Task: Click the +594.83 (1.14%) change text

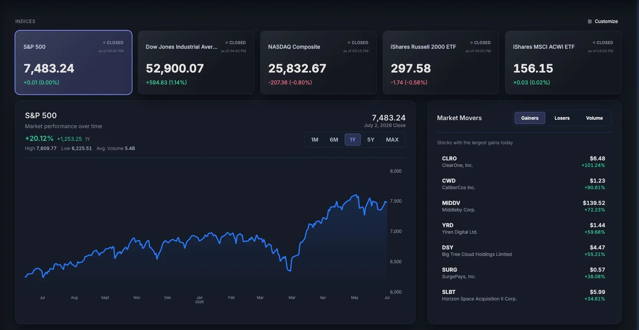Action: (x=166, y=82)
